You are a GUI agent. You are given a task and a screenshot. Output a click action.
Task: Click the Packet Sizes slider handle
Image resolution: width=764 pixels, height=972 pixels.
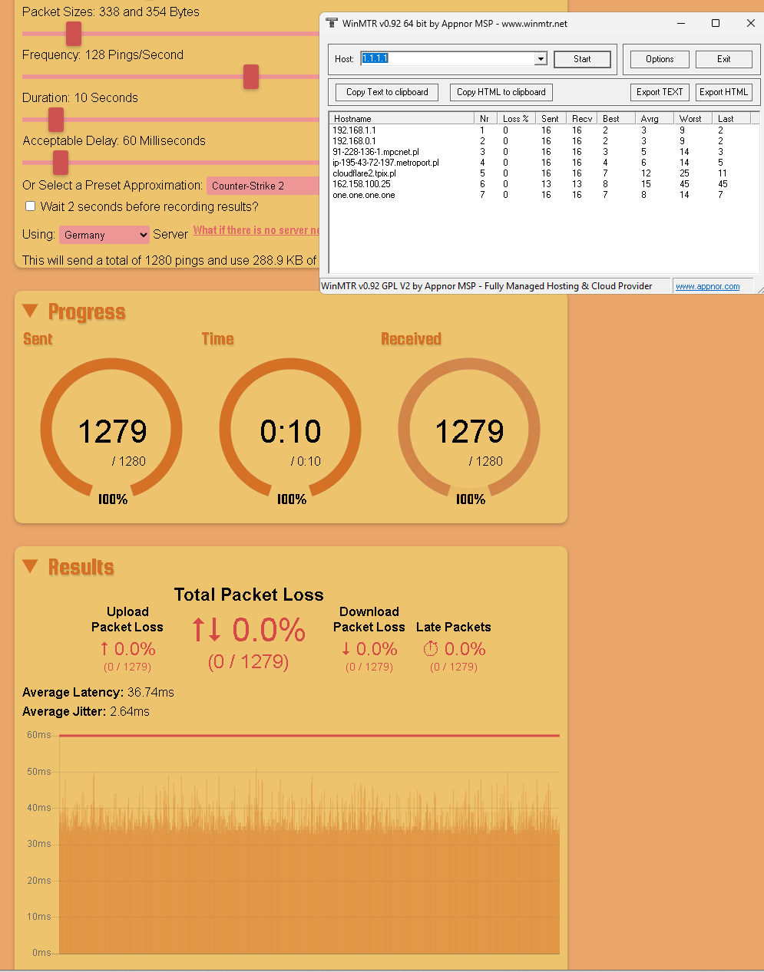coord(74,34)
